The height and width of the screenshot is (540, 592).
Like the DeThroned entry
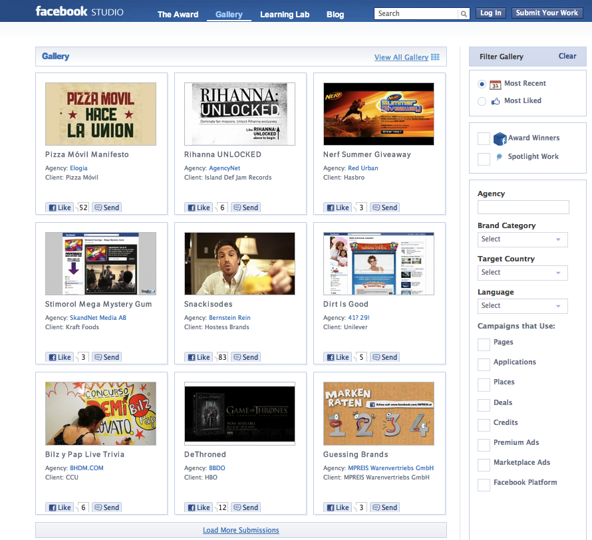[x=199, y=507]
